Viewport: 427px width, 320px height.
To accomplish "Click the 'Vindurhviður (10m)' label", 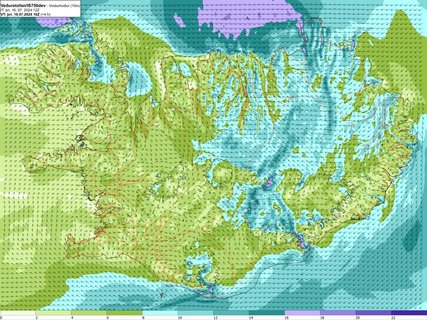I will [x=65, y=6].
